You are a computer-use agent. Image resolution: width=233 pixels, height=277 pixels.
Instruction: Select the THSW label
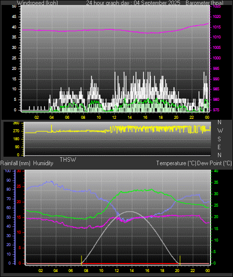(68, 160)
